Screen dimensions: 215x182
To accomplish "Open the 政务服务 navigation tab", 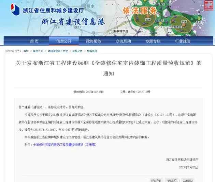I will pos(94,41).
